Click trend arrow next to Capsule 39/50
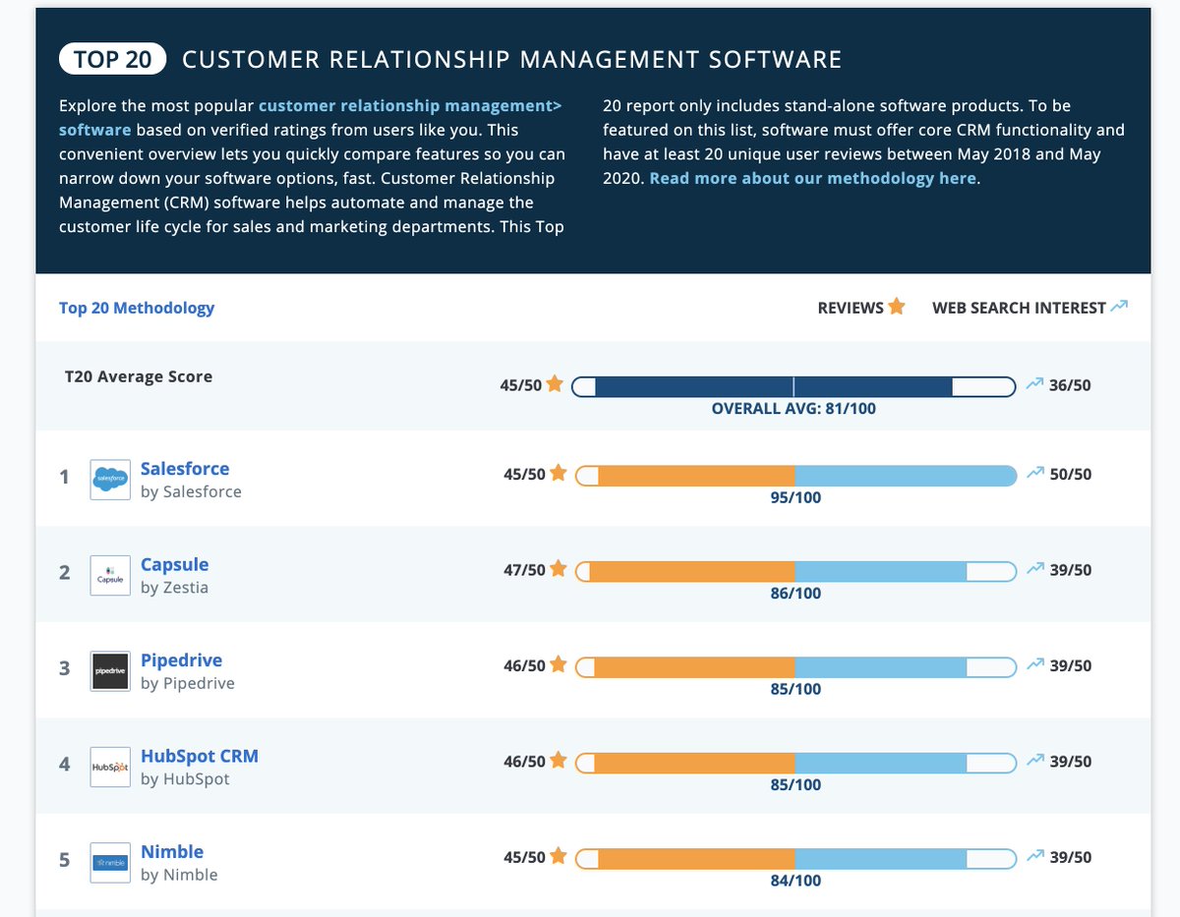Viewport: 1180px width, 917px height. pyautogui.click(x=1034, y=568)
